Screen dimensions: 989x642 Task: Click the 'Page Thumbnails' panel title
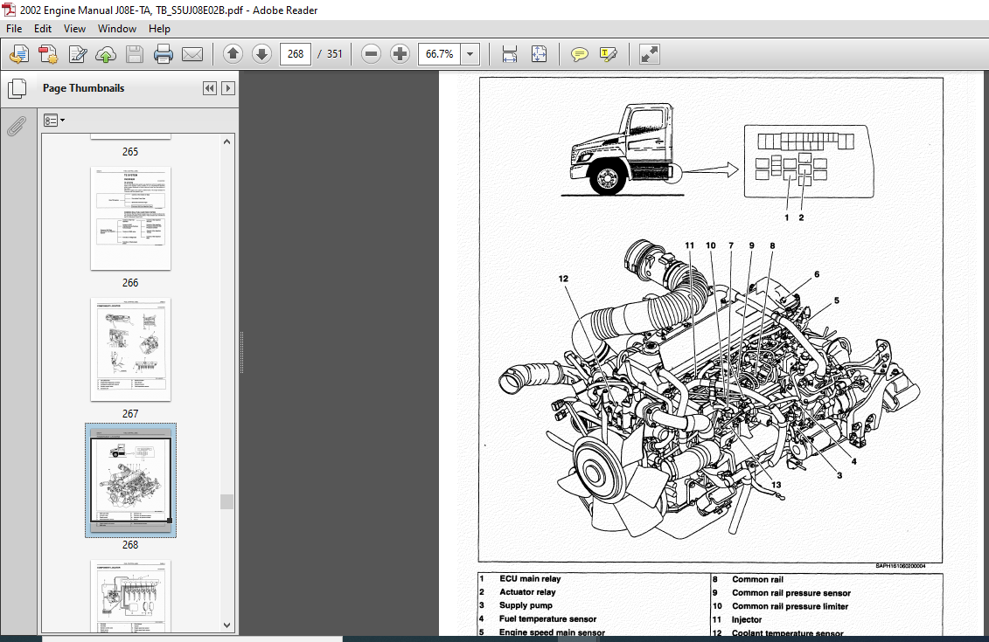[83, 88]
